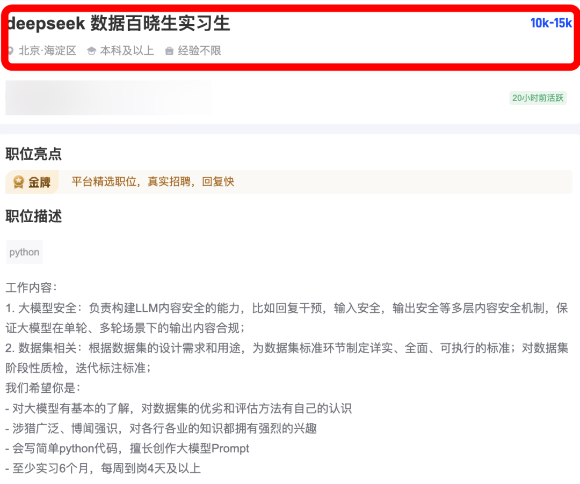Click the location pin icon beside 北京·海淀区
The height and width of the screenshot is (484, 580).
click(x=11, y=51)
